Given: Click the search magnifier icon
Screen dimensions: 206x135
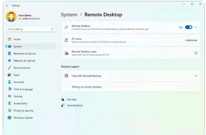Looking at the screenshot, I should [53, 29].
